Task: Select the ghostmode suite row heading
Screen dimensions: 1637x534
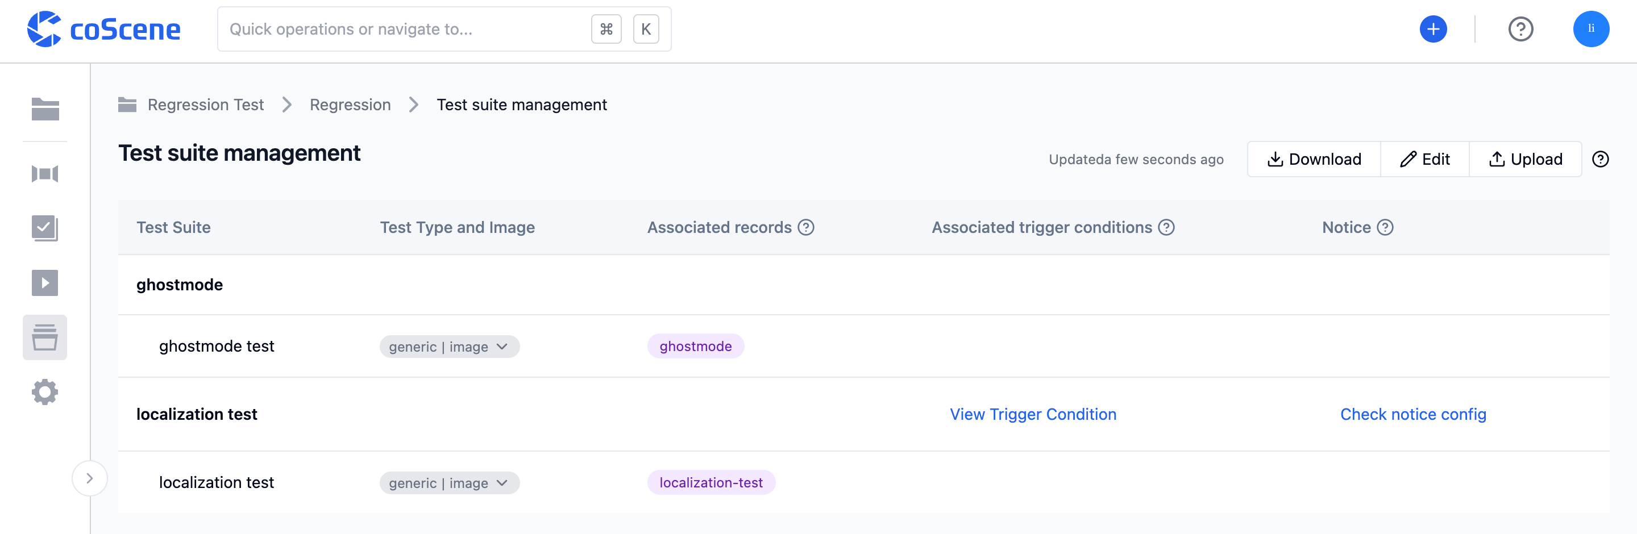Action: click(179, 285)
